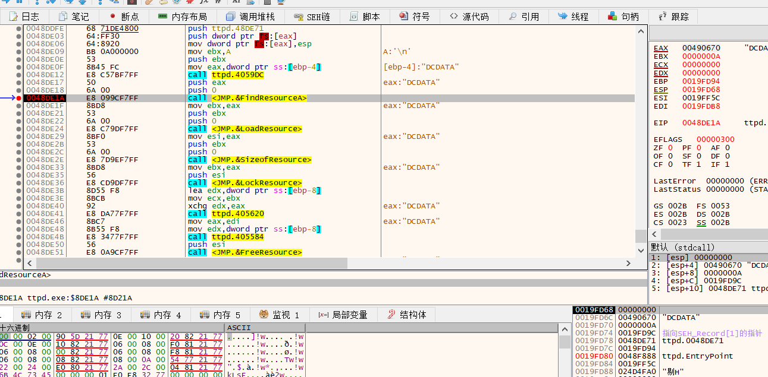Screen dimensions: 768x377
Task: Select stack row 0019FD6C with "DCDATA"
Action: 670,318
